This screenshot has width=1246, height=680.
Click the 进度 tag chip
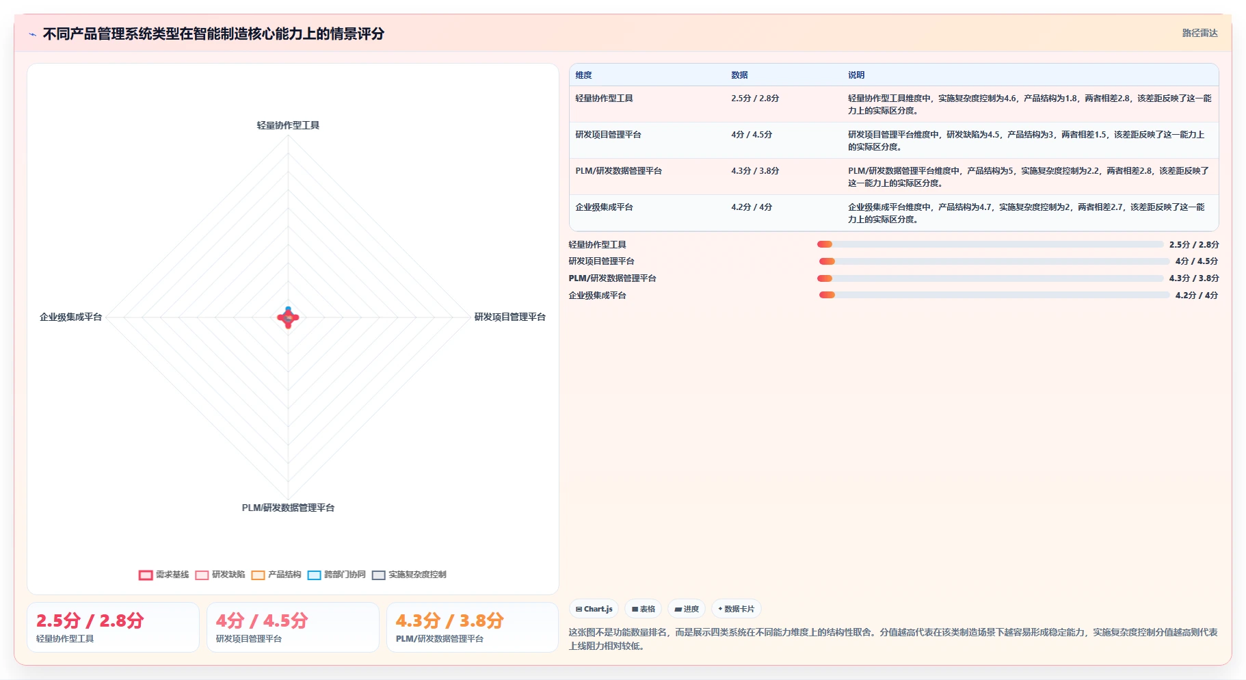pyautogui.click(x=687, y=609)
